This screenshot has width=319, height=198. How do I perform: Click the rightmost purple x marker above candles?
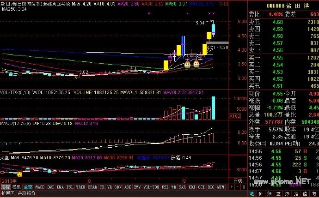click(214, 13)
